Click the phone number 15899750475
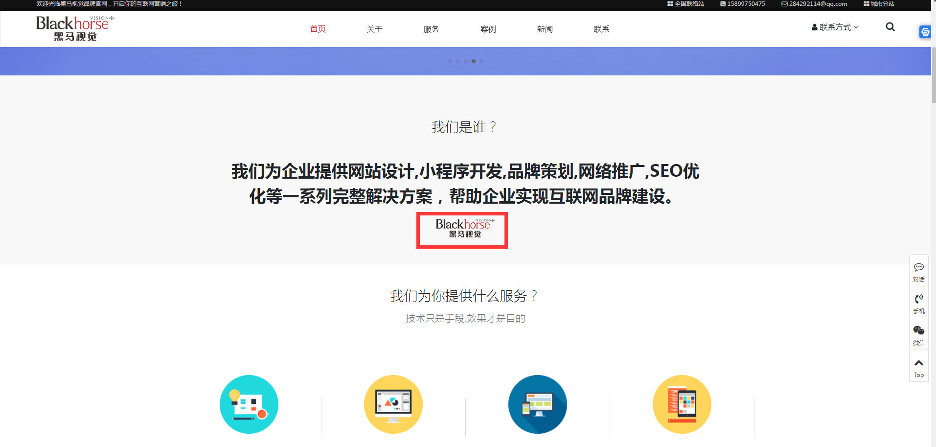 (x=743, y=4)
